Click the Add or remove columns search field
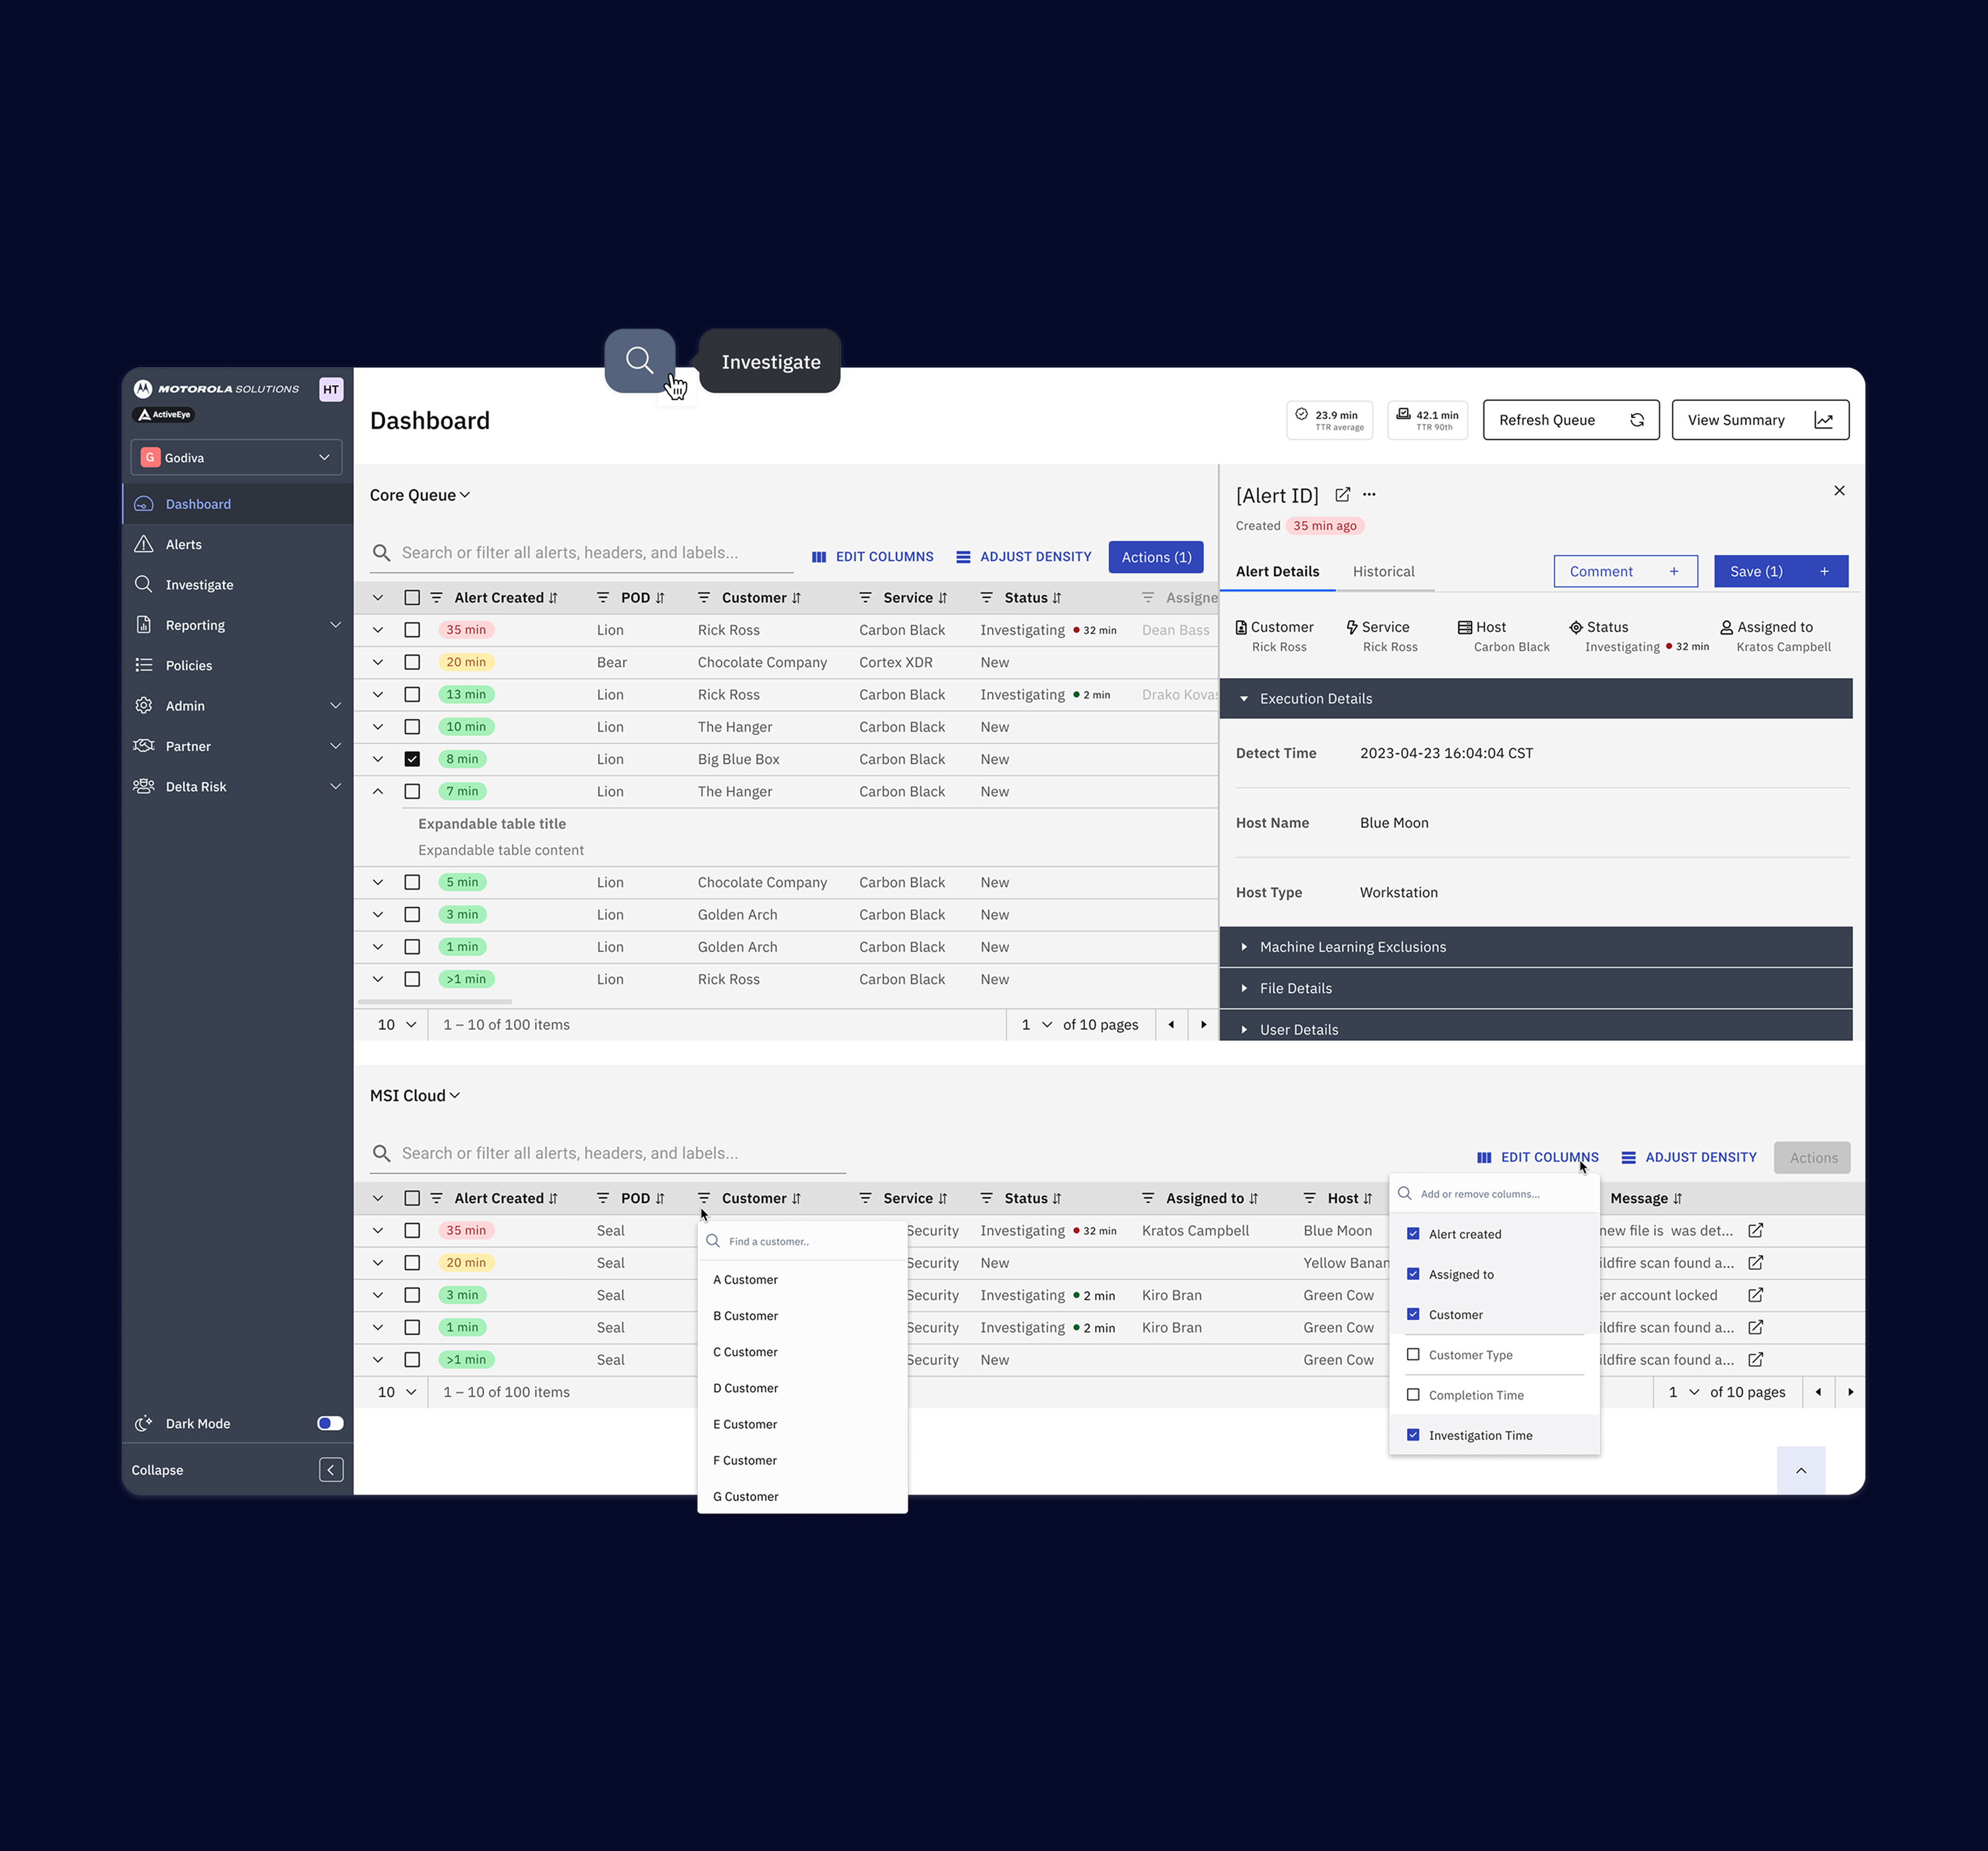This screenshot has width=1988, height=1851. point(1494,1194)
